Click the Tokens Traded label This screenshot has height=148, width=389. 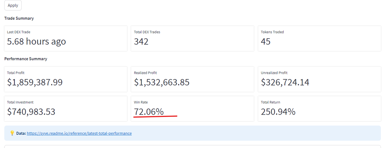[x=272, y=32]
